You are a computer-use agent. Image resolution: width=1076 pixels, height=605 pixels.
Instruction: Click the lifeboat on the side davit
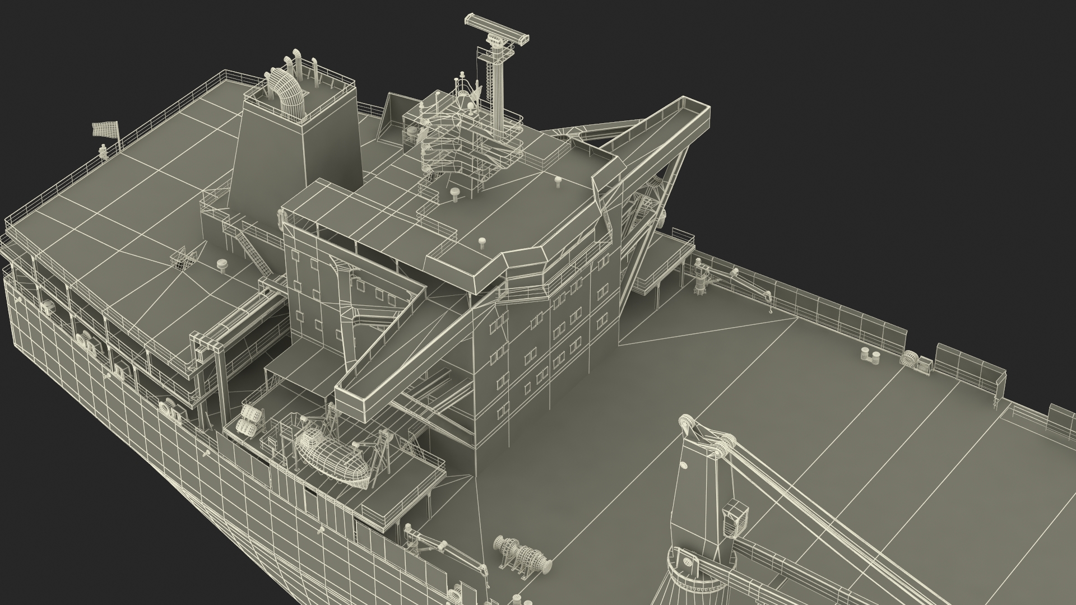pyautogui.click(x=332, y=458)
